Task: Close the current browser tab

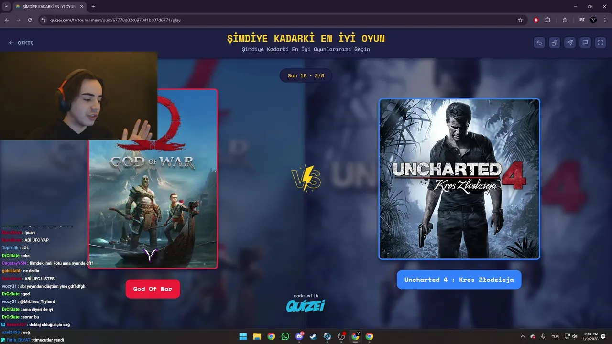Action: click(x=81, y=6)
